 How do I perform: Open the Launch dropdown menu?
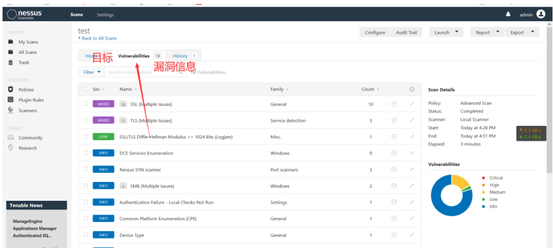446,32
